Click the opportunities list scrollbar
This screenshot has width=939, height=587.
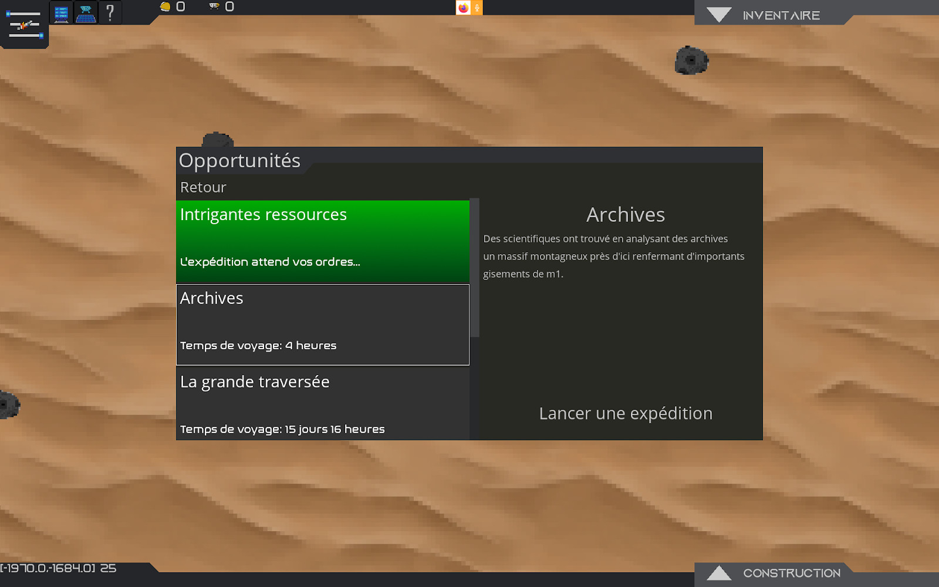coord(475,268)
